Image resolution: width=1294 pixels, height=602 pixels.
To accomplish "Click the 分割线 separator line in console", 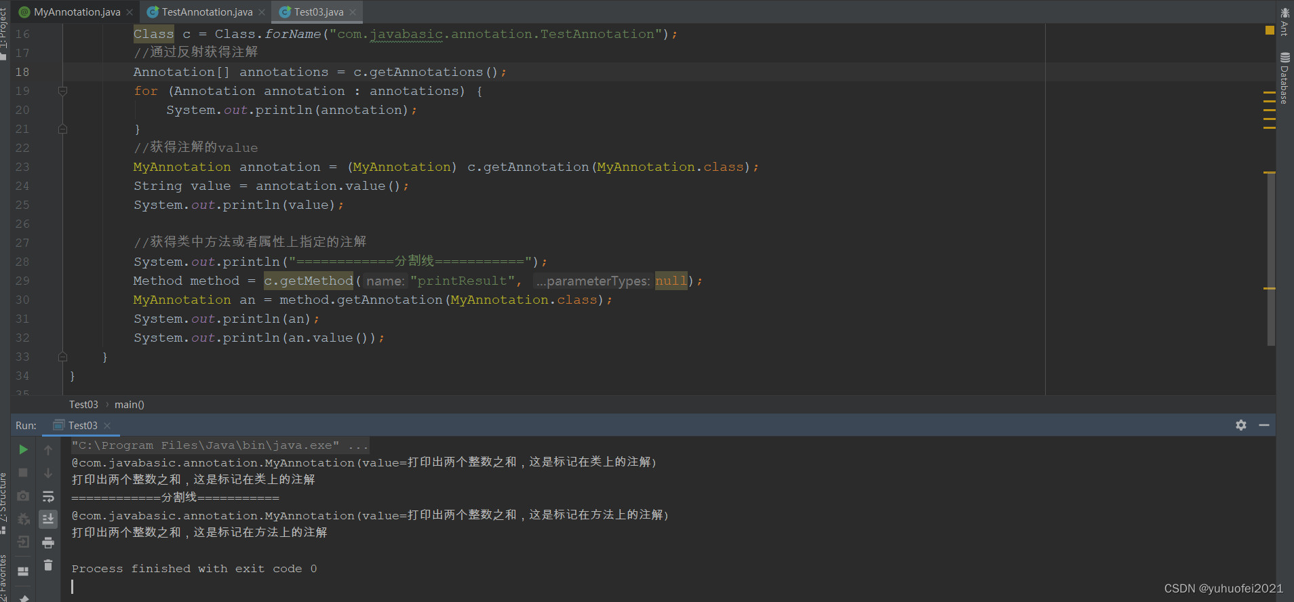I will 175,498.
